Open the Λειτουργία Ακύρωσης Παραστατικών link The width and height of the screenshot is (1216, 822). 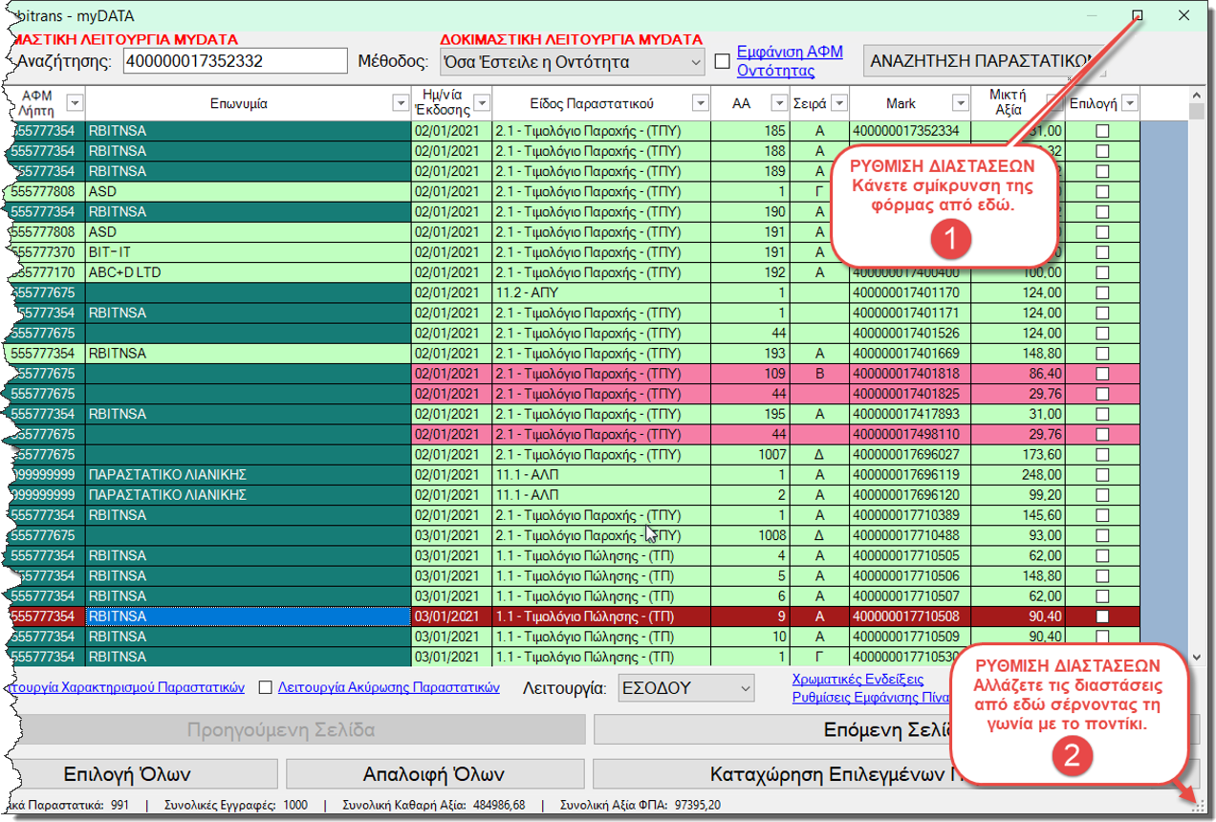pos(389,687)
